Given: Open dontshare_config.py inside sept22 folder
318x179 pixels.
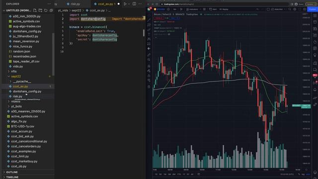Looking at the screenshot, I should [27, 91].
